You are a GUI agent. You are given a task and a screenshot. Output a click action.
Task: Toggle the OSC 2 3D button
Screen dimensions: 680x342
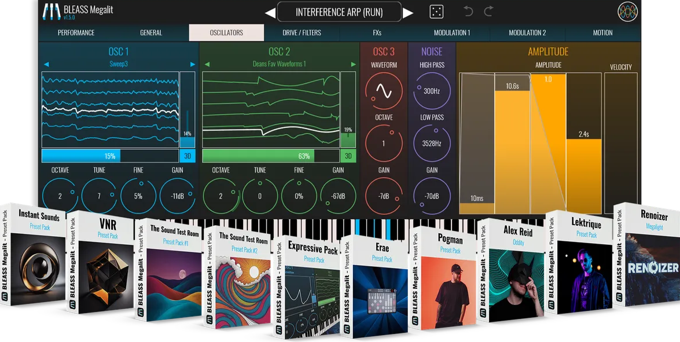348,156
